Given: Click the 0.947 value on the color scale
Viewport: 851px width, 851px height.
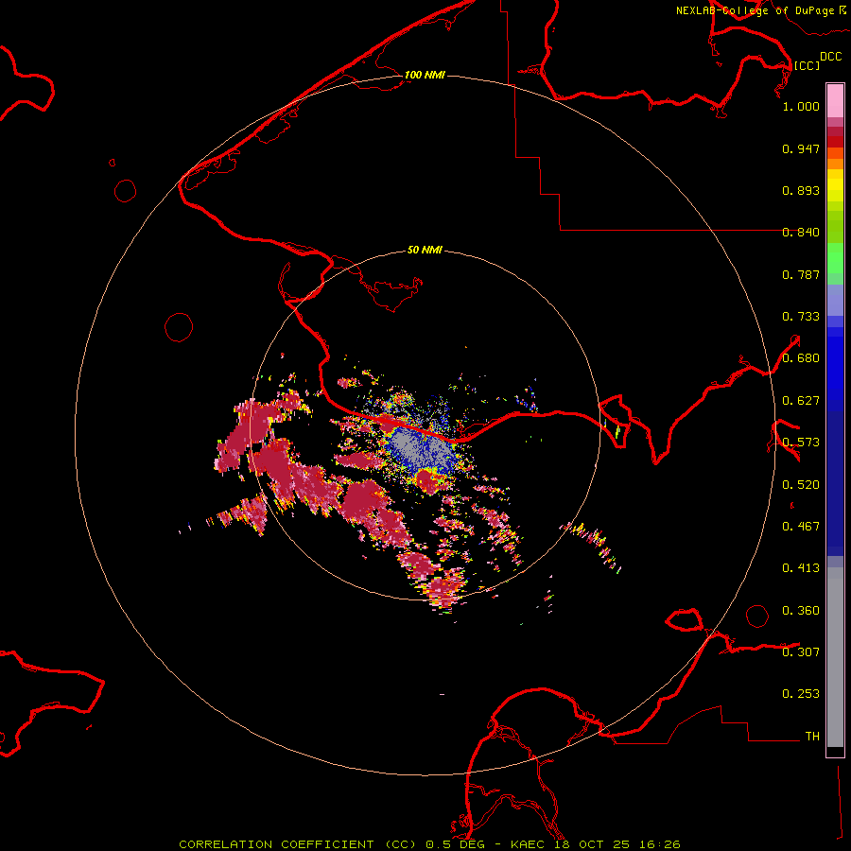Looking at the screenshot, I should point(801,148).
